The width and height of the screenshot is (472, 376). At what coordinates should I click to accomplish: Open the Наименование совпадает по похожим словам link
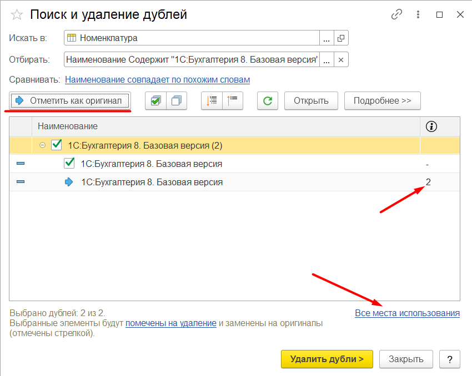[x=158, y=80]
